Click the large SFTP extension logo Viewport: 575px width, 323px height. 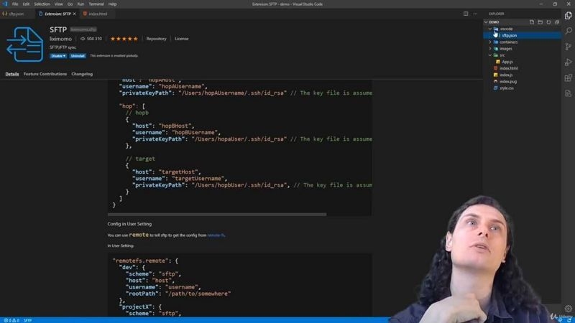click(x=24, y=45)
